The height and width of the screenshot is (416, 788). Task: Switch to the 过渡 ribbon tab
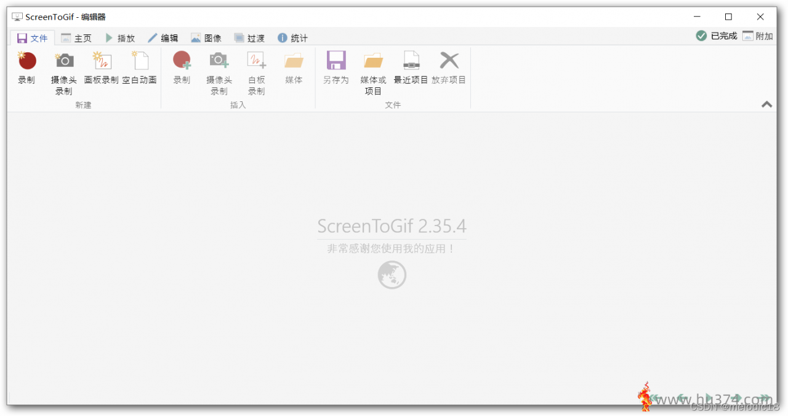pos(249,38)
